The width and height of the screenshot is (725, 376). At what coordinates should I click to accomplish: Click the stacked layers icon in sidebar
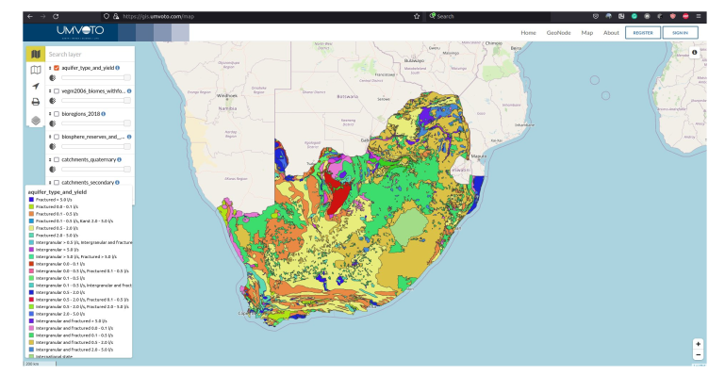[36, 121]
